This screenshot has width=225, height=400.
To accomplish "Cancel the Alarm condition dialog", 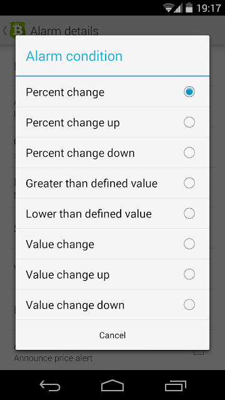I will (x=112, y=335).
